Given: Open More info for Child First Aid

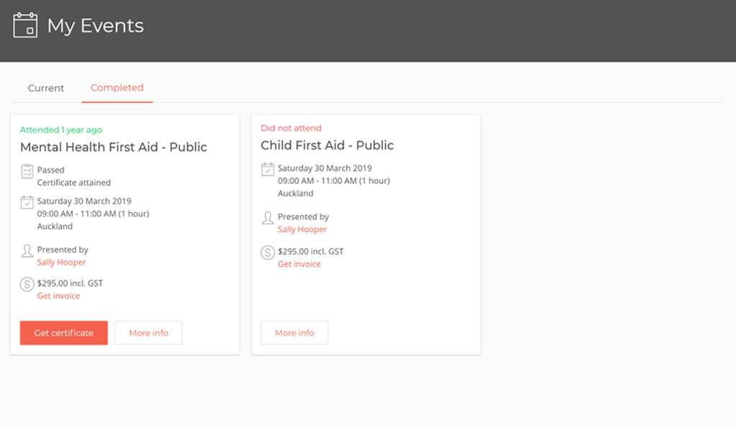Looking at the screenshot, I should [294, 333].
